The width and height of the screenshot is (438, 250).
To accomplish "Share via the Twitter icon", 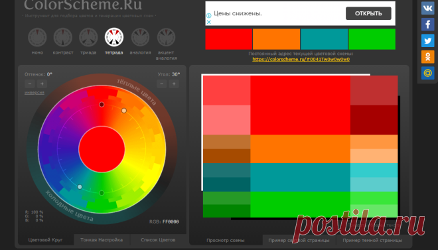I will [x=427, y=40].
